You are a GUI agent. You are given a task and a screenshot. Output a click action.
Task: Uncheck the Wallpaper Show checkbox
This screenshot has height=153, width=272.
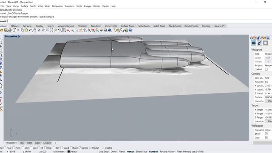tap(266, 134)
